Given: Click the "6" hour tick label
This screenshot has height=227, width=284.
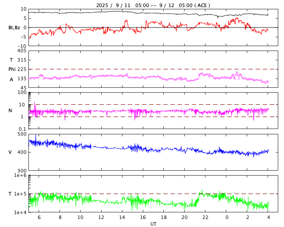Looking at the screenshot, I should point(39,217).
